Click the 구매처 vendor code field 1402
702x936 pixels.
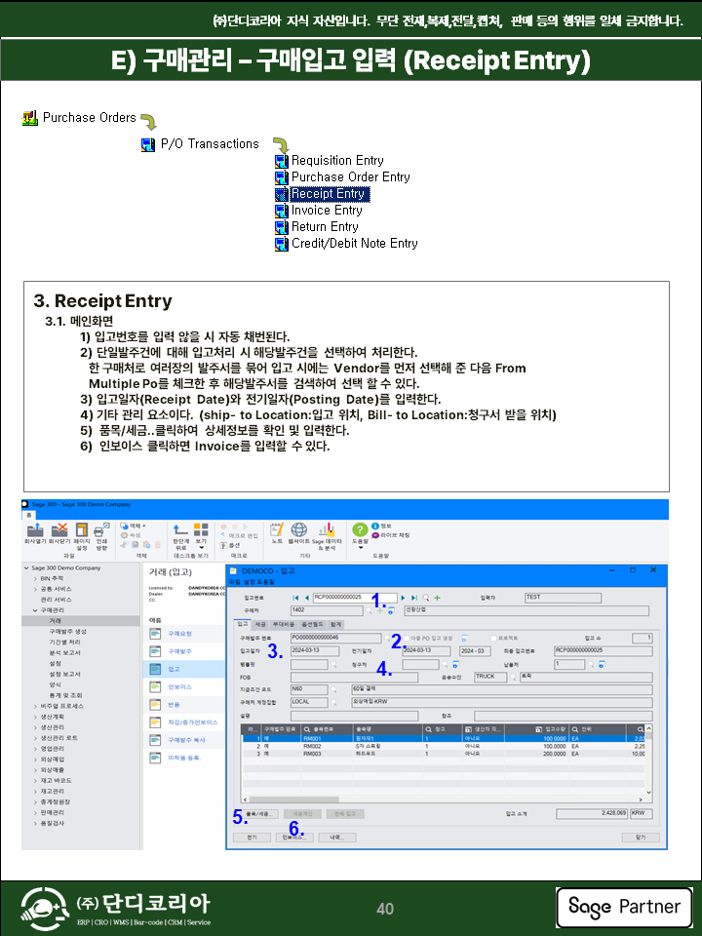327,610
